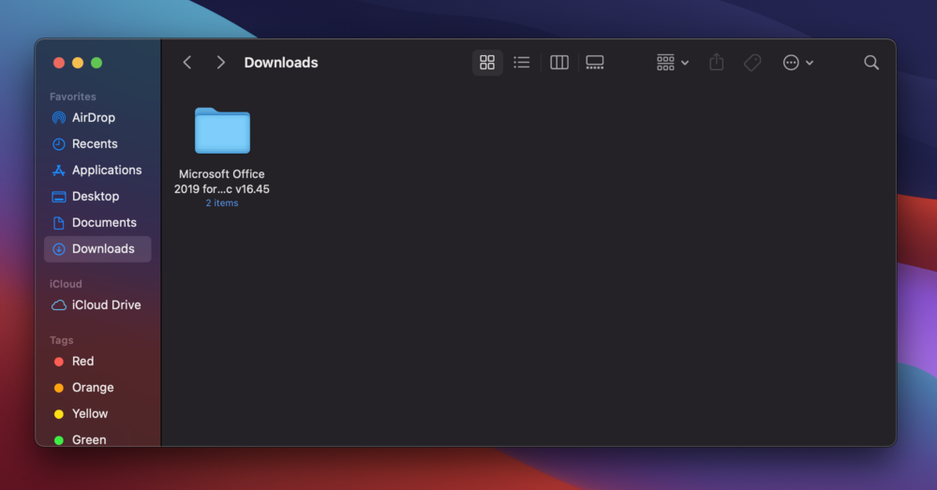
Task: Open iCloud Drive in the sidebar
Action: click(x=106, y=305)
